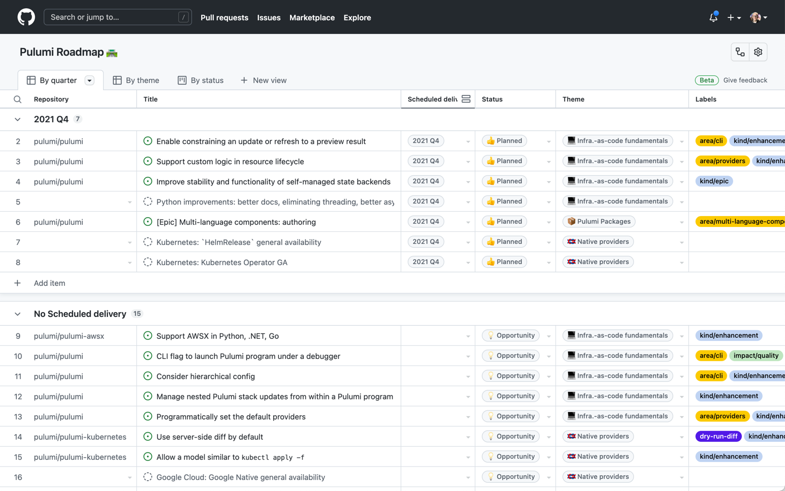This screenshot has height=491, width=785.
Task: Switch to the By status view tab
Action: (201, 80)
